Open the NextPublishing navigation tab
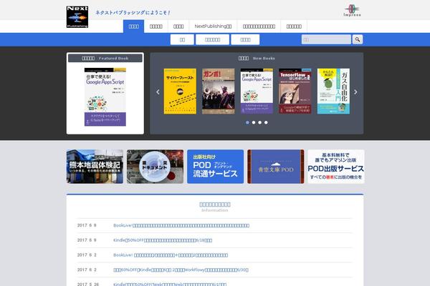 coord(213,26)
